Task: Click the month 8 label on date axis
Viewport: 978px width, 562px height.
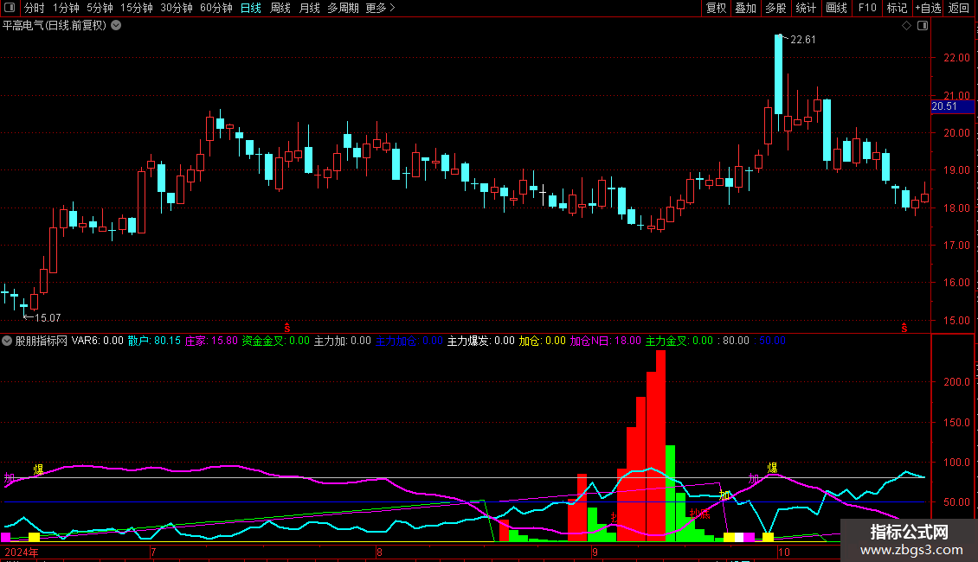Action: tap(379, 552)
